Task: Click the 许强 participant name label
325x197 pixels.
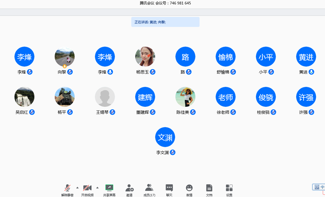Action: click(303, 112)
